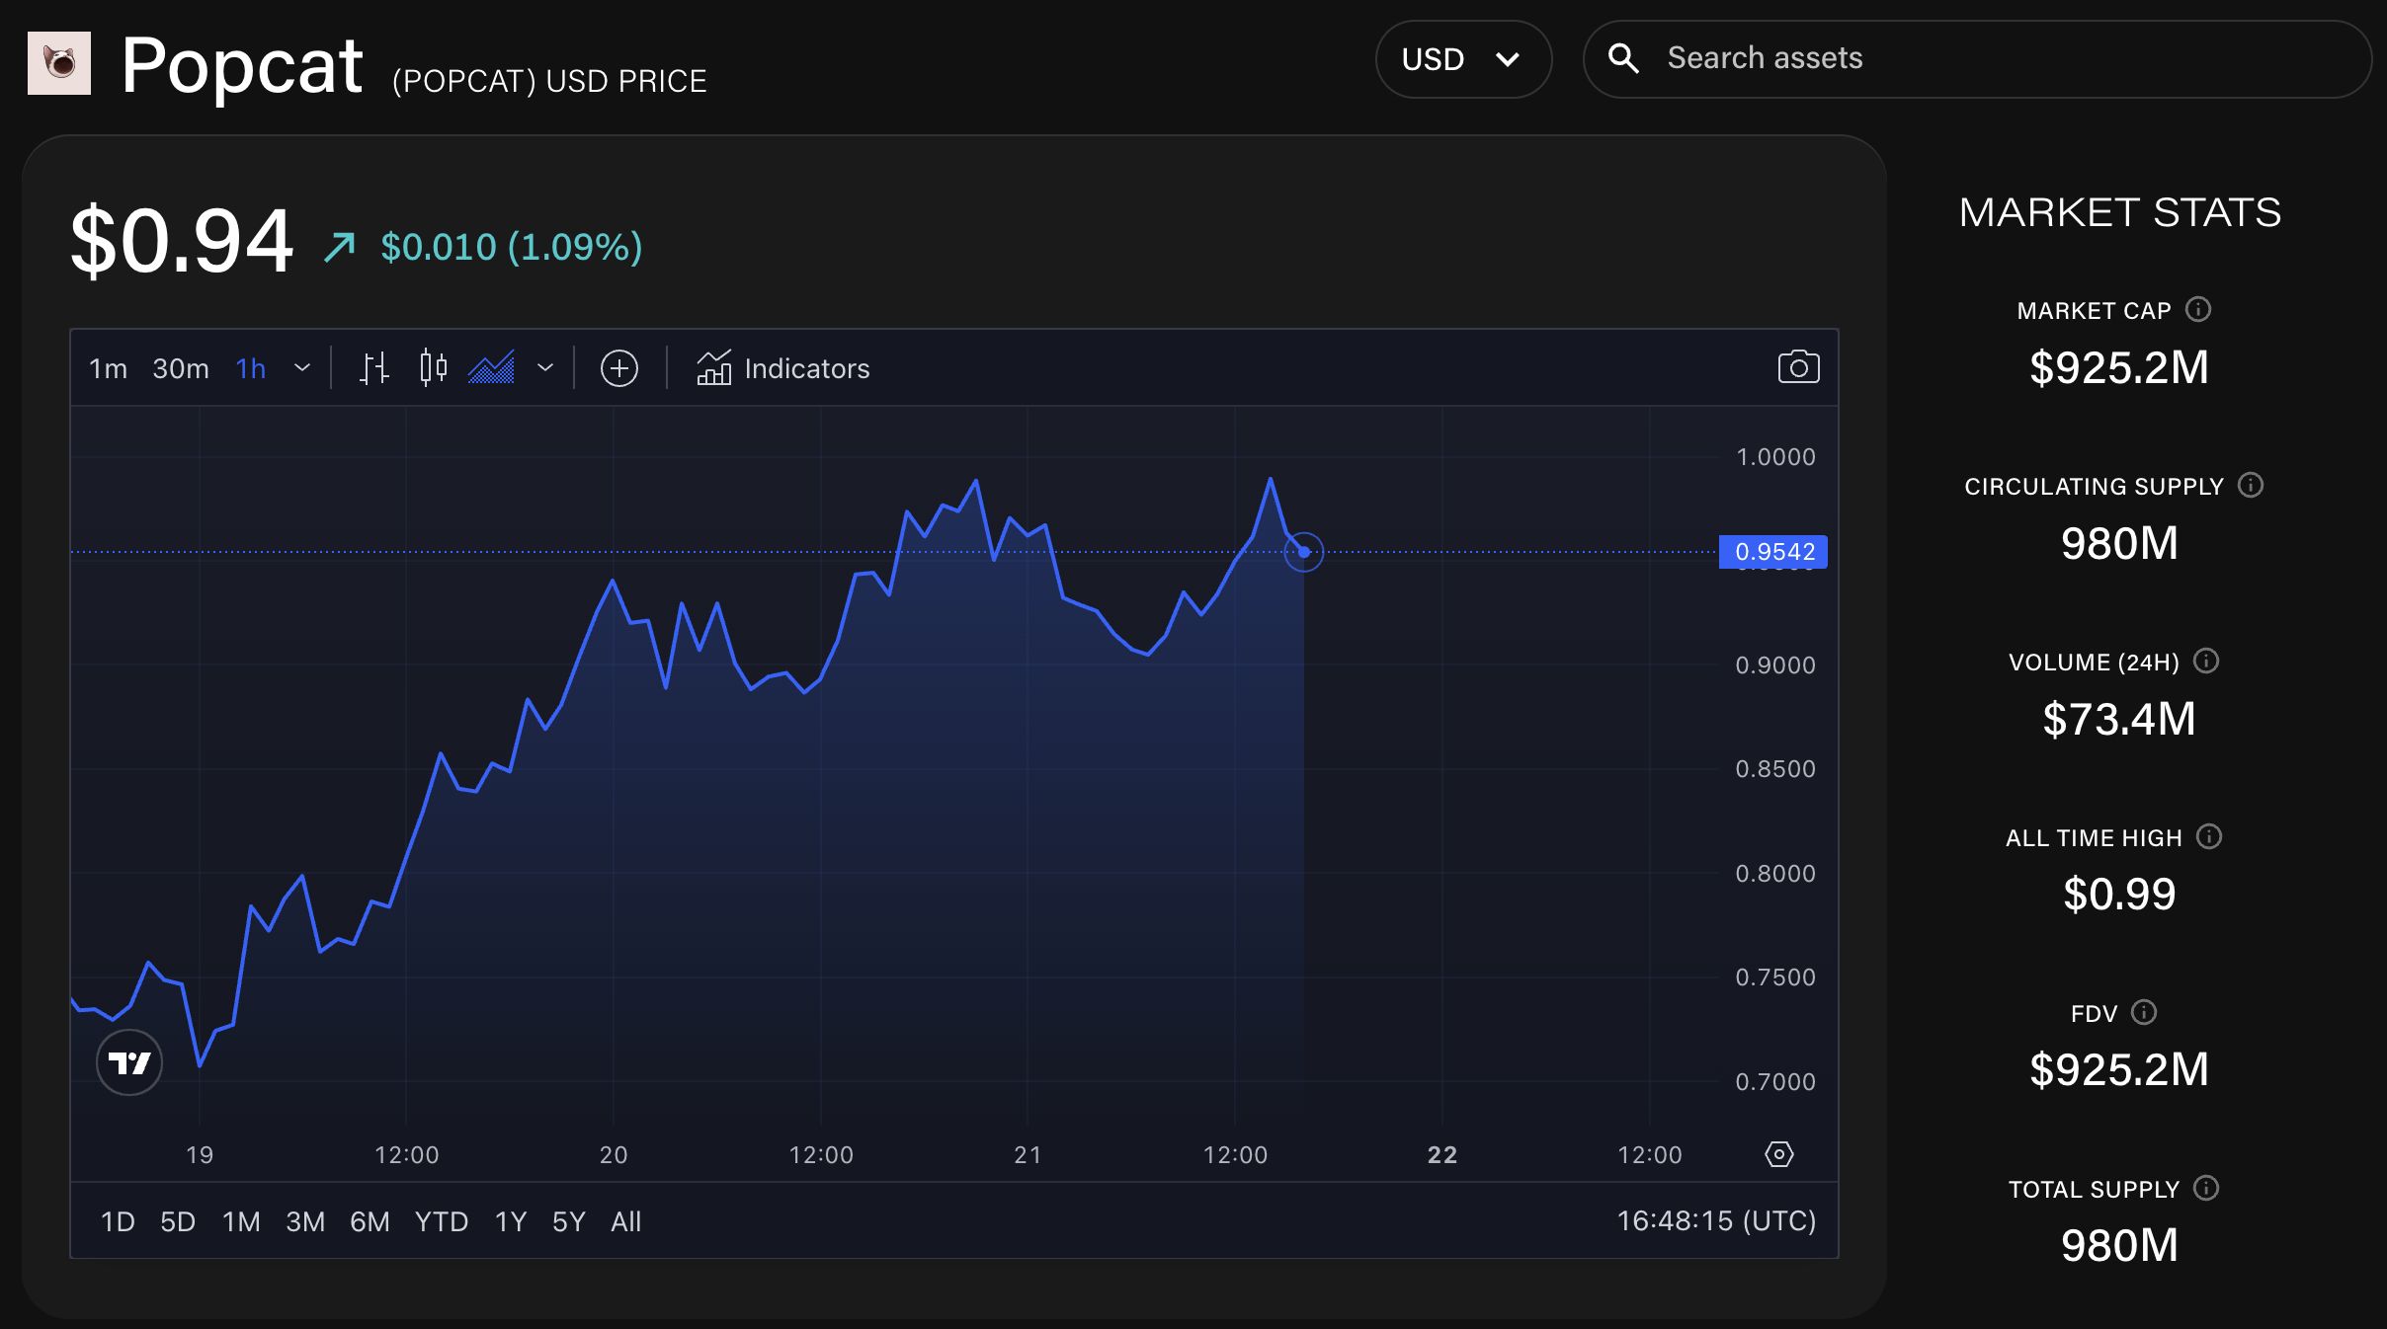Image resolution: width=2387 pixels, height=1329 pixels.
Task: Switch to bars chart style
Action: pyautogui.click(x=373, y=368)
